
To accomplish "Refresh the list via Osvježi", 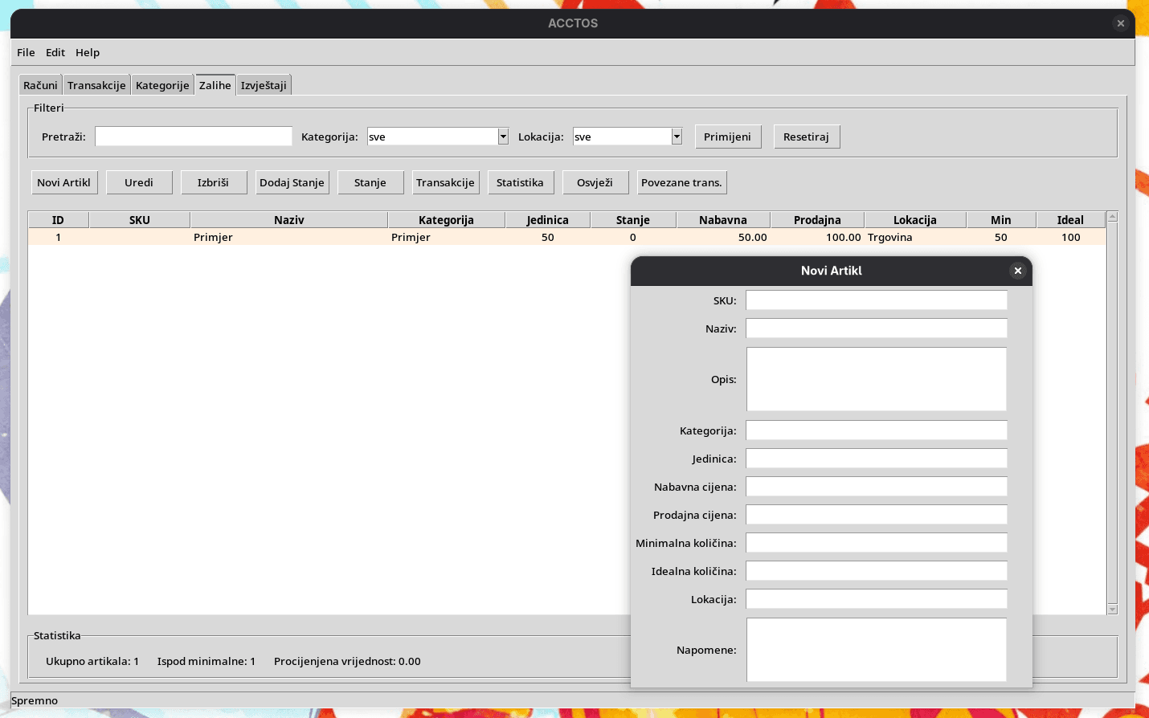I will point(595,182).
